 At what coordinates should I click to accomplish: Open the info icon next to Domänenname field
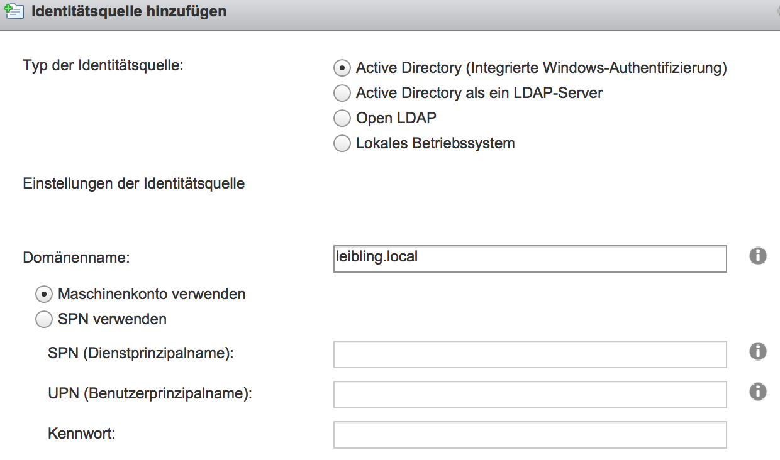click(758, 256)
